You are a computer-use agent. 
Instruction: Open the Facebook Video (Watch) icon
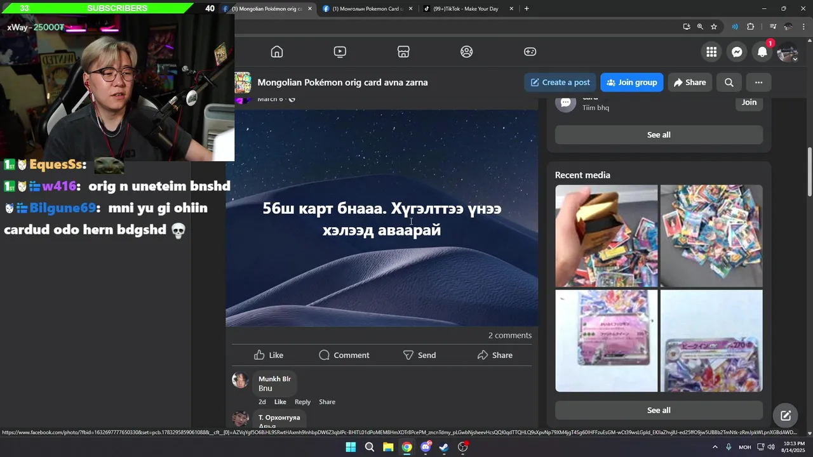(340, 51)
